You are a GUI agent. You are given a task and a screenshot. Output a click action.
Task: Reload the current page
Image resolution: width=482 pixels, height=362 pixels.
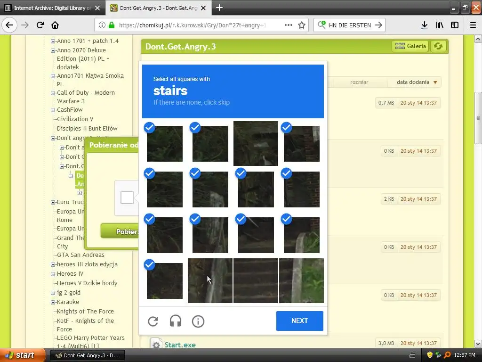point(40,25)
